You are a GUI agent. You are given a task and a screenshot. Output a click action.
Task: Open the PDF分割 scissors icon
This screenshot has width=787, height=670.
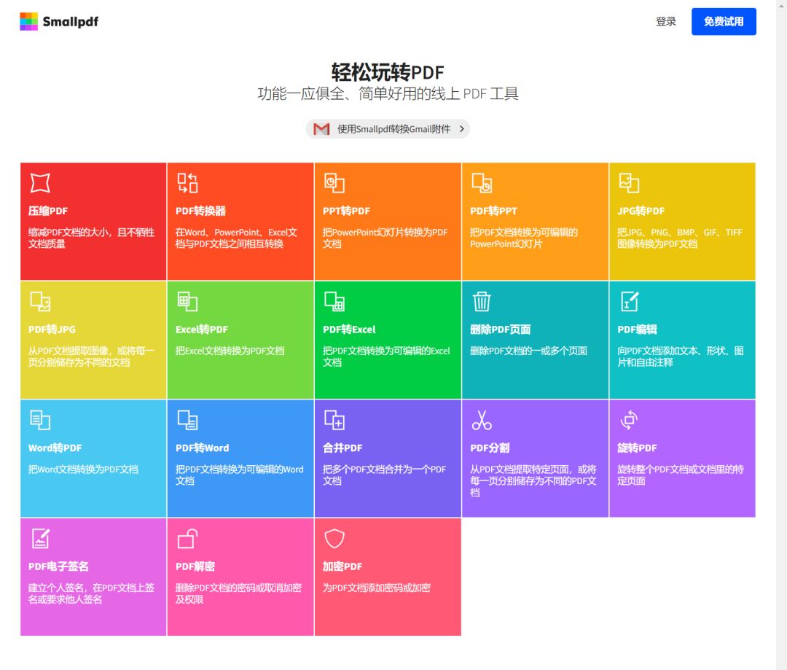[482, 420]
